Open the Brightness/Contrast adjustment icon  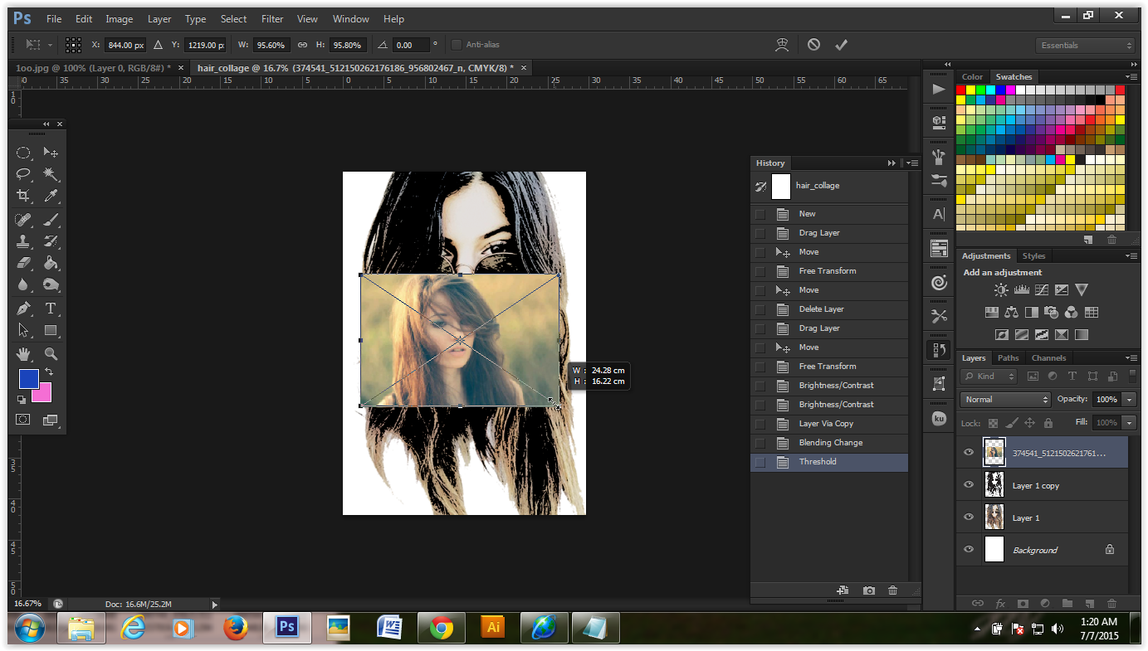1001,289
